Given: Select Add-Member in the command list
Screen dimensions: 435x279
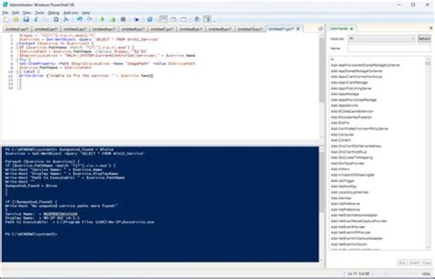Looking at the screenshot, I should pos(341,198).
